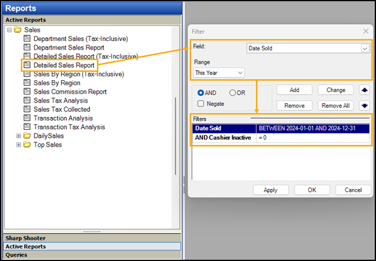Click the Change filter button

pyautogui.click(x=336, y=90)
